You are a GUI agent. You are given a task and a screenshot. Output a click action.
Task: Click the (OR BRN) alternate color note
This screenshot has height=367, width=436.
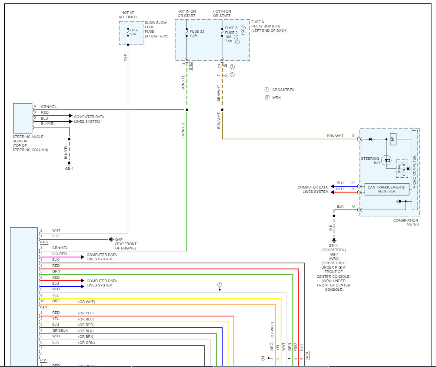[x=86, y=337]
